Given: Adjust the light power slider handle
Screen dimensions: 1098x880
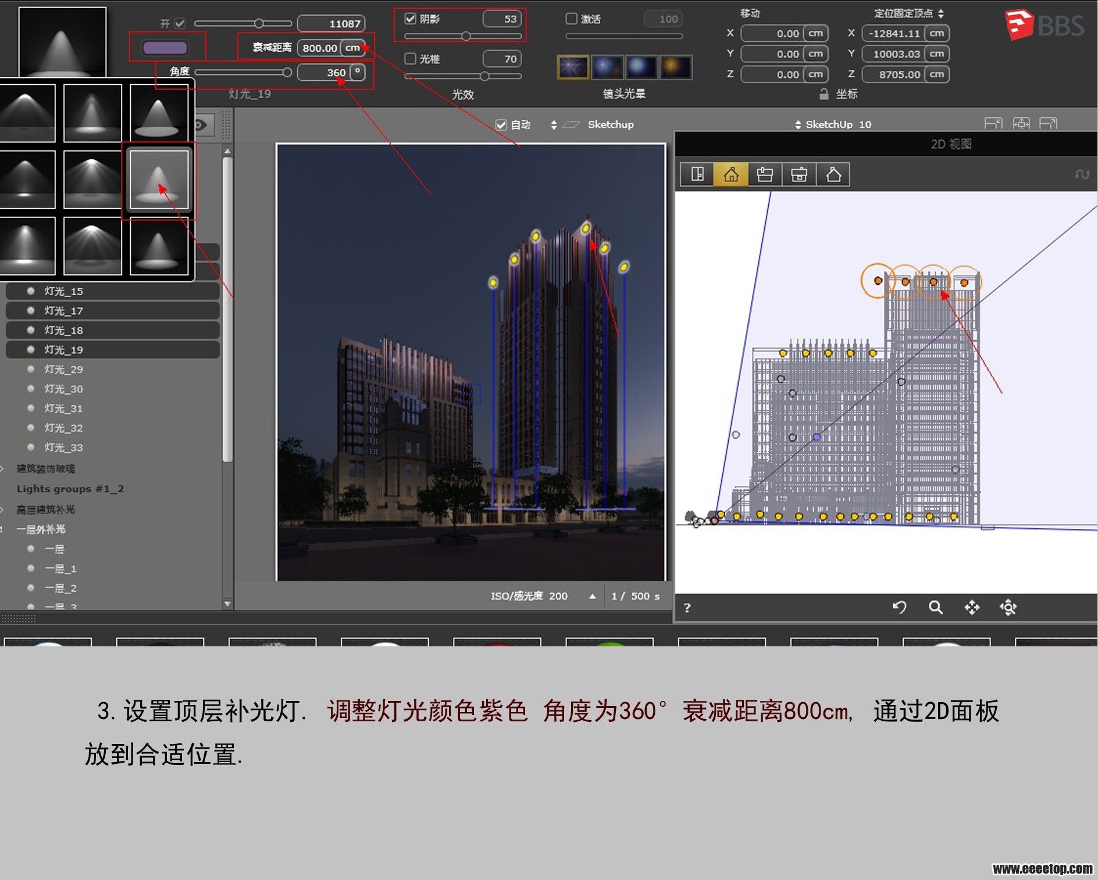Looking at the screenshot, I should click(x=259, y=23).
